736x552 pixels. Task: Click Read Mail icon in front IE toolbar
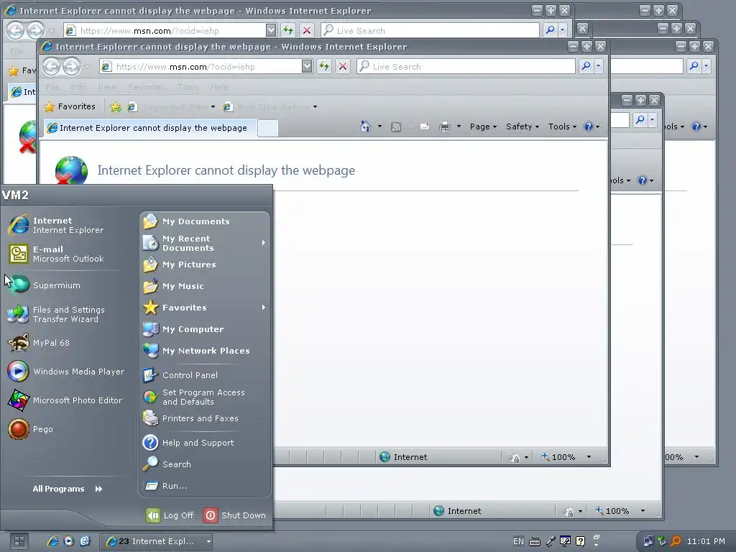[424, 126]
